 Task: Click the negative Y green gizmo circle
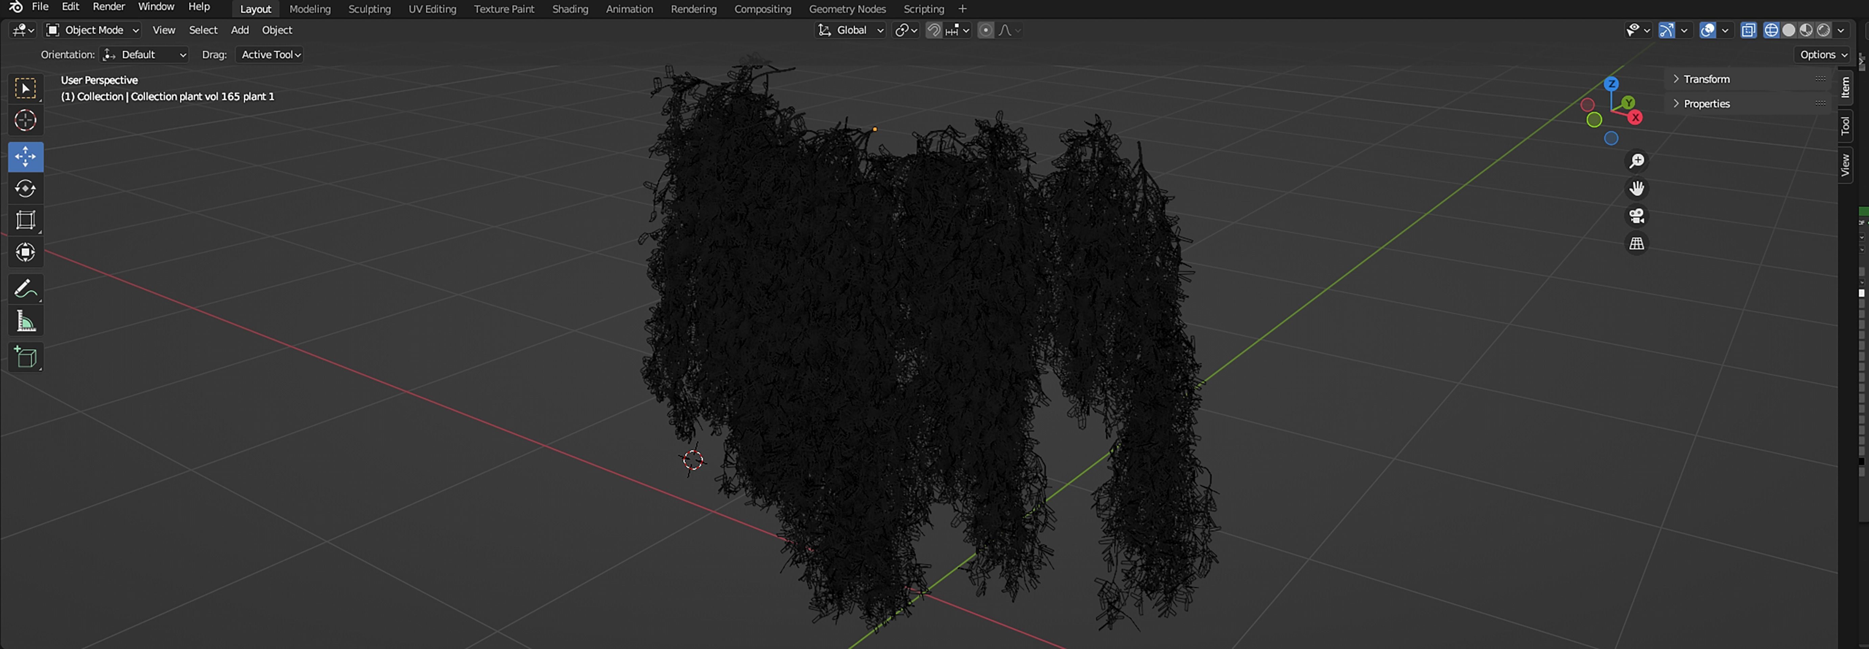point(1594,120)
